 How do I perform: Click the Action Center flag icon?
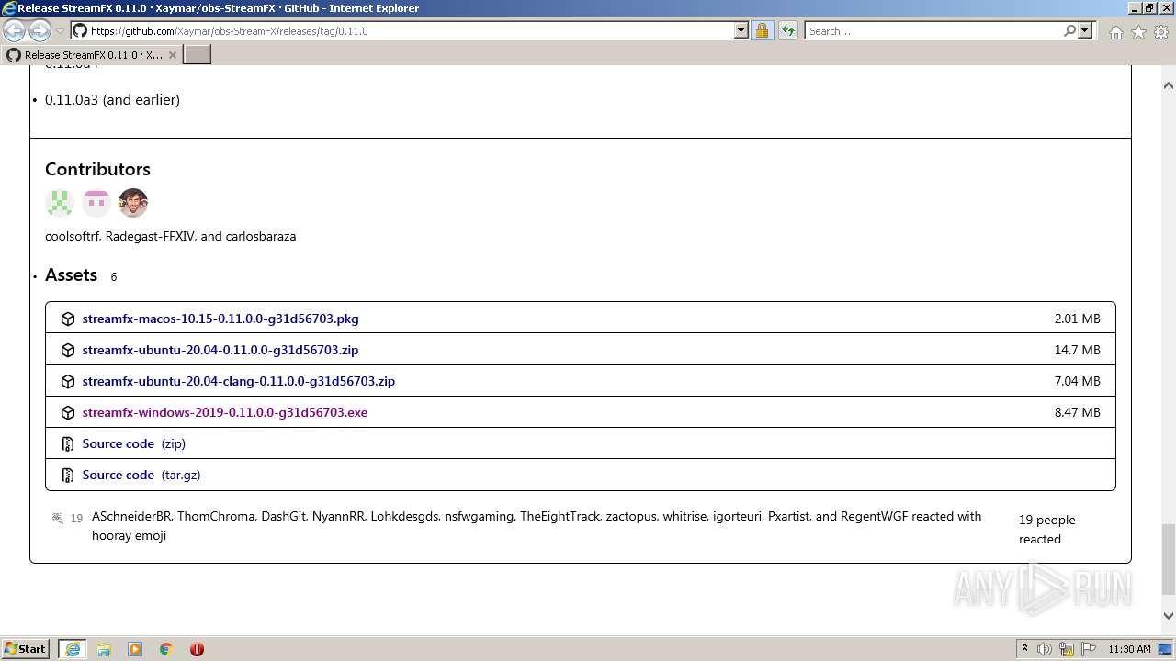[1089, 649]
